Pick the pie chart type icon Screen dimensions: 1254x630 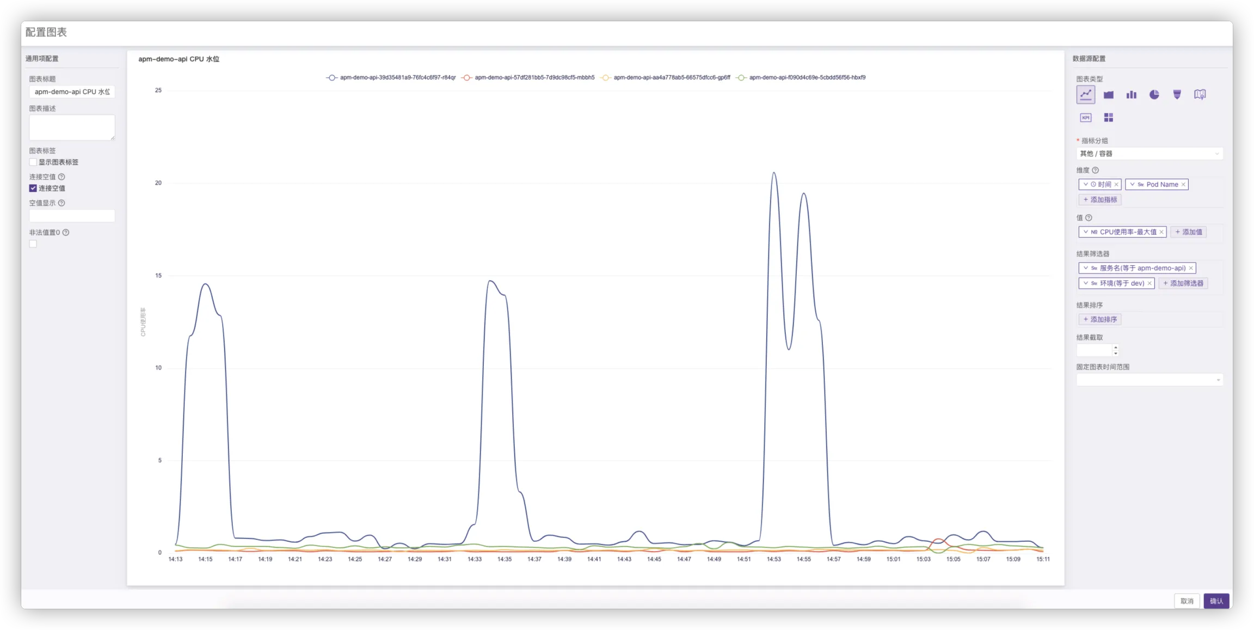click(1154, 95)
